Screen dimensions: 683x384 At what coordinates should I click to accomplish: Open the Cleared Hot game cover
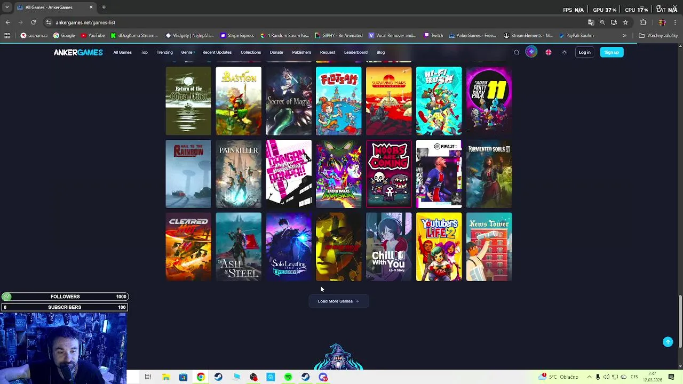pos(188,247)
